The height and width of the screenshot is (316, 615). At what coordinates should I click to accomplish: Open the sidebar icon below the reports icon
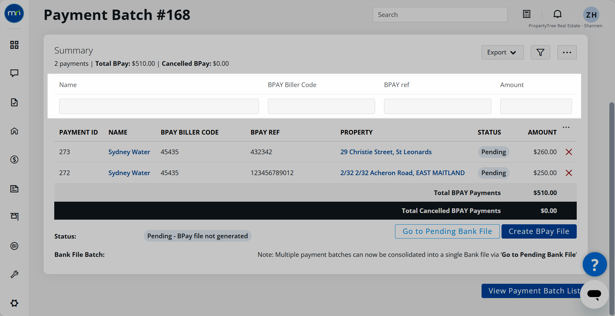point(14,217)
